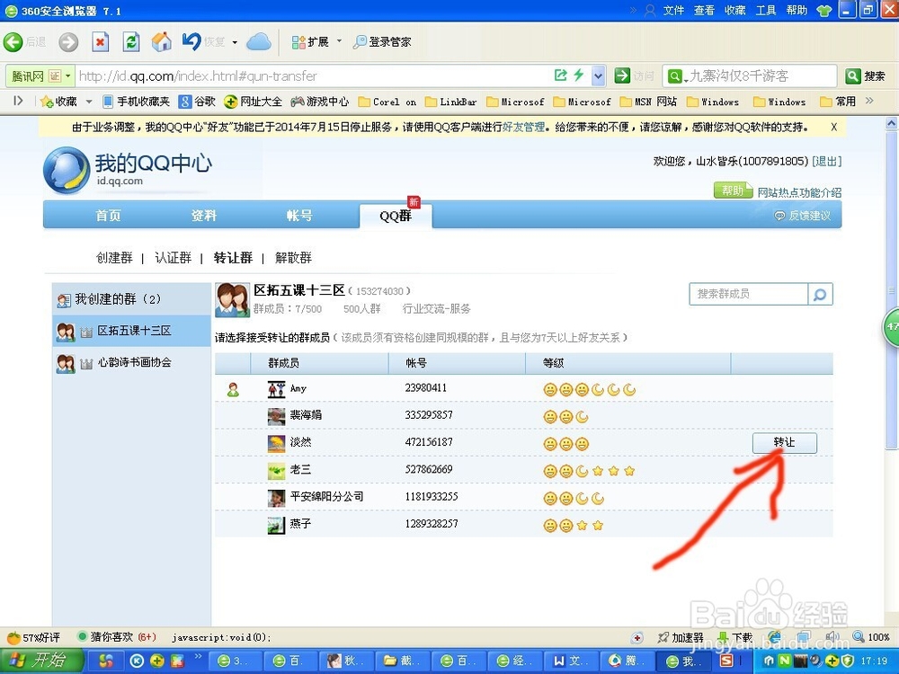The width and height of the screenshot is (899, 674).
Task: Click the 转让 button for 淡然
Action: (x=784, y=442)
